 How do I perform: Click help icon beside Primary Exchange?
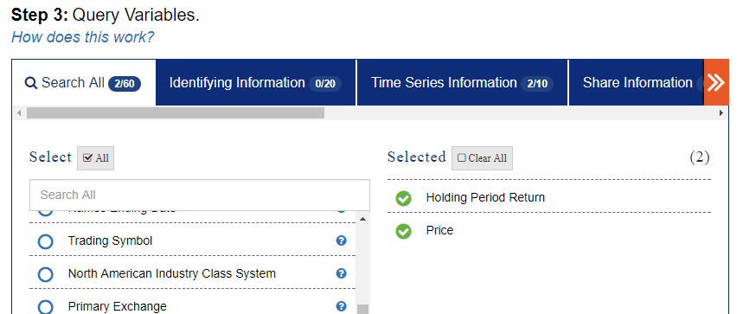click(341, 306)
